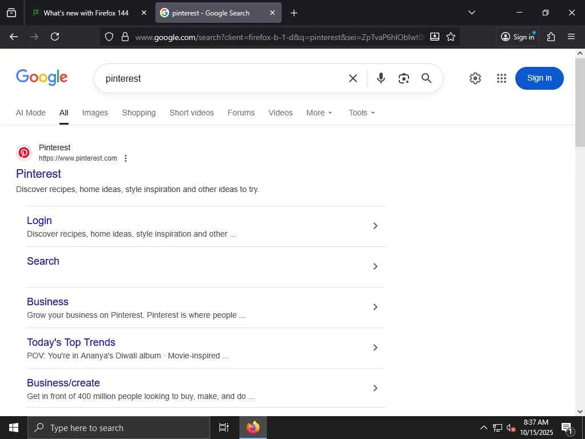Open Firefox extensions puzzle icon
This screenshot has height=439, width=585.
pos(551,37)
